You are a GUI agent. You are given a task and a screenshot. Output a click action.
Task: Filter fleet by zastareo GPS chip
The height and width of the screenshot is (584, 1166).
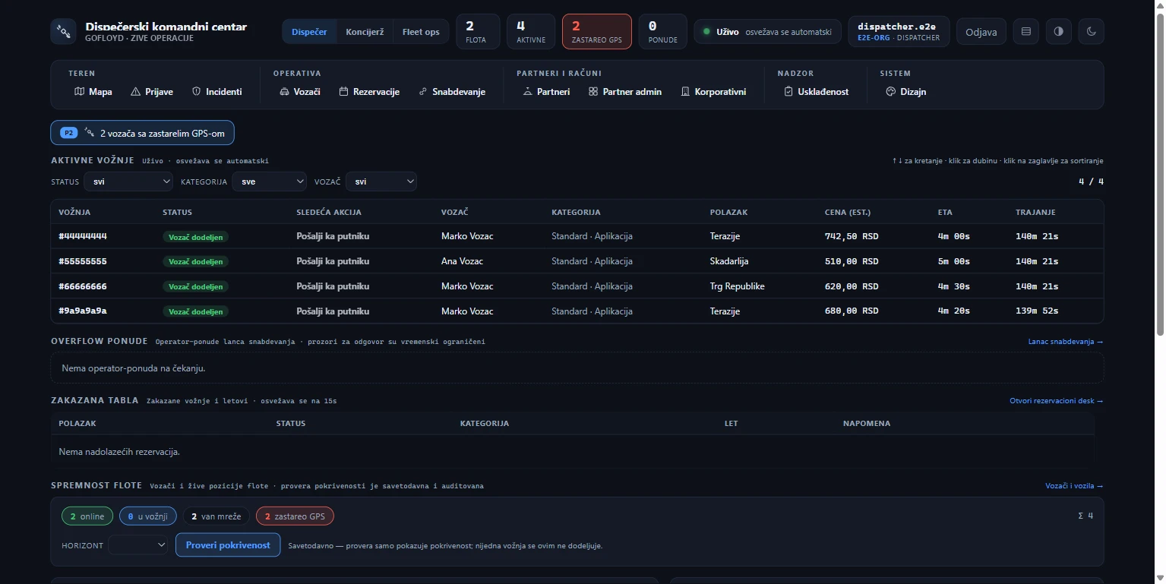(295, 516)
